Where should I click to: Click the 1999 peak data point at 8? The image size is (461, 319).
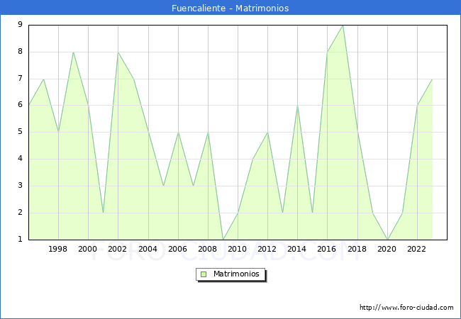(73, 52)
